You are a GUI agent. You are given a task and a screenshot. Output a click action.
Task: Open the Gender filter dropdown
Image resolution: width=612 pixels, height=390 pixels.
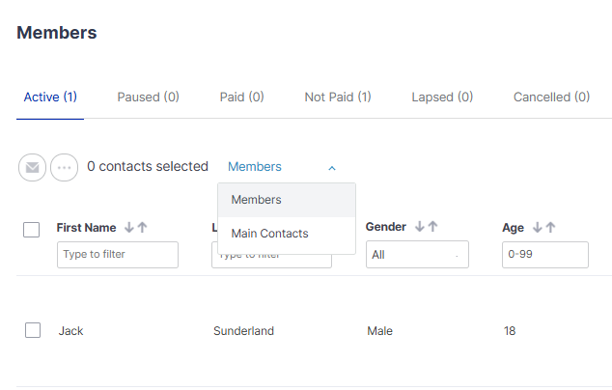point(416,255)
